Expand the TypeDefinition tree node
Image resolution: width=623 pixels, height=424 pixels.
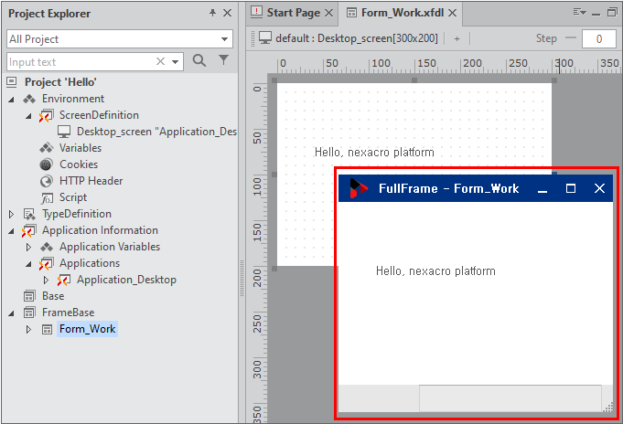11,214
